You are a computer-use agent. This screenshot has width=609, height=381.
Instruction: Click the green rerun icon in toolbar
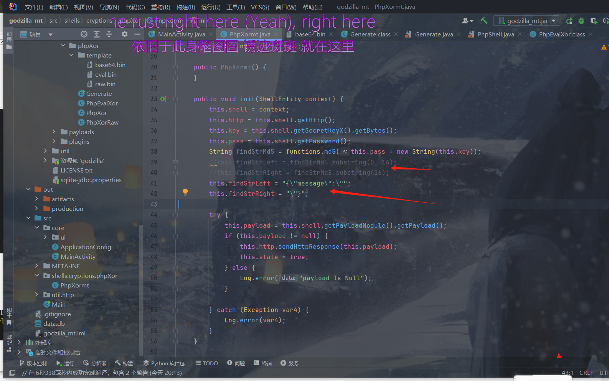569,21
